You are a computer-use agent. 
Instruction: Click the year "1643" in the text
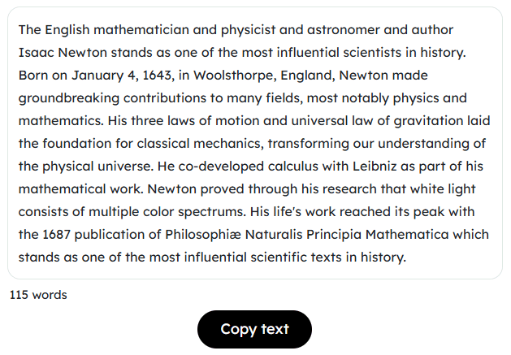pos(157,76)
